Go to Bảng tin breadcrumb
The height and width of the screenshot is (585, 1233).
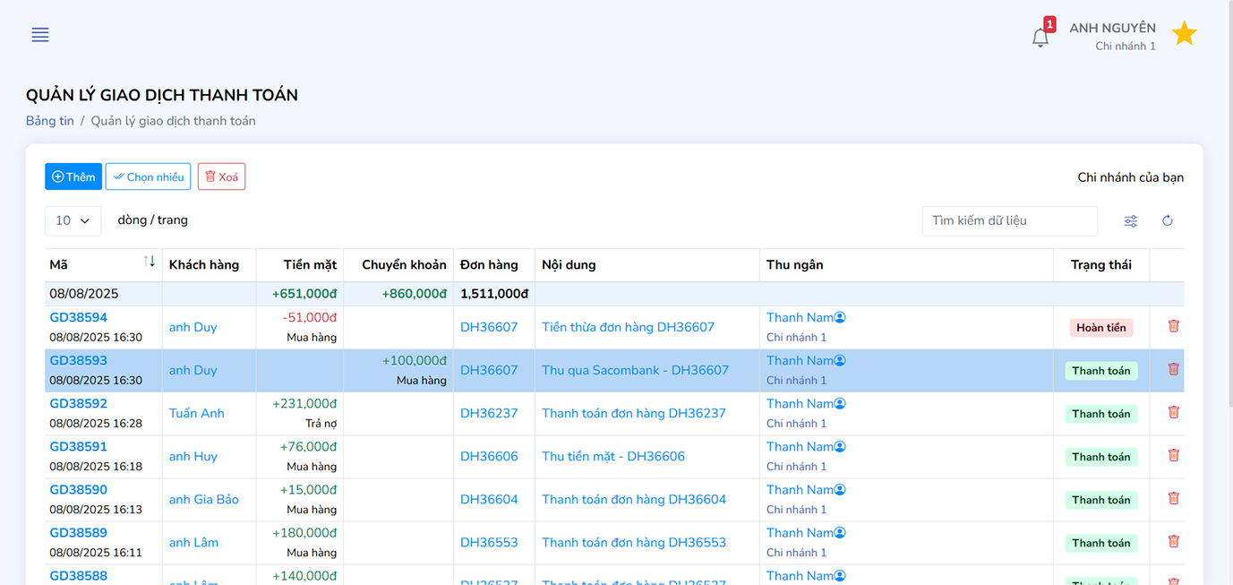49,121
